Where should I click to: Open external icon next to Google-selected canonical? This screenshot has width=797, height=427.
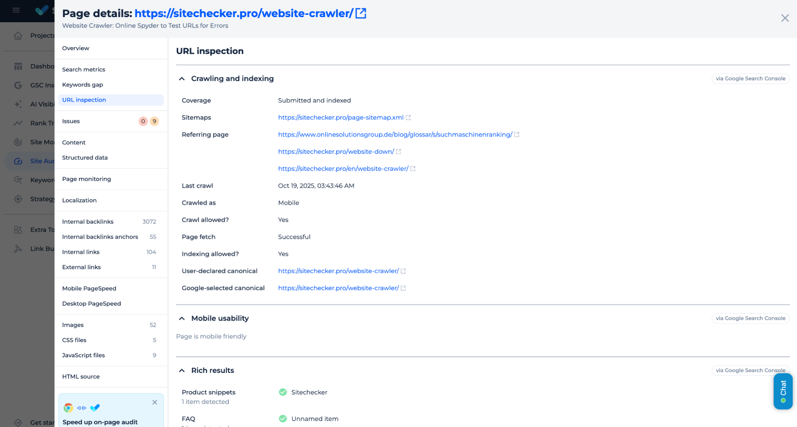[403, 288]
